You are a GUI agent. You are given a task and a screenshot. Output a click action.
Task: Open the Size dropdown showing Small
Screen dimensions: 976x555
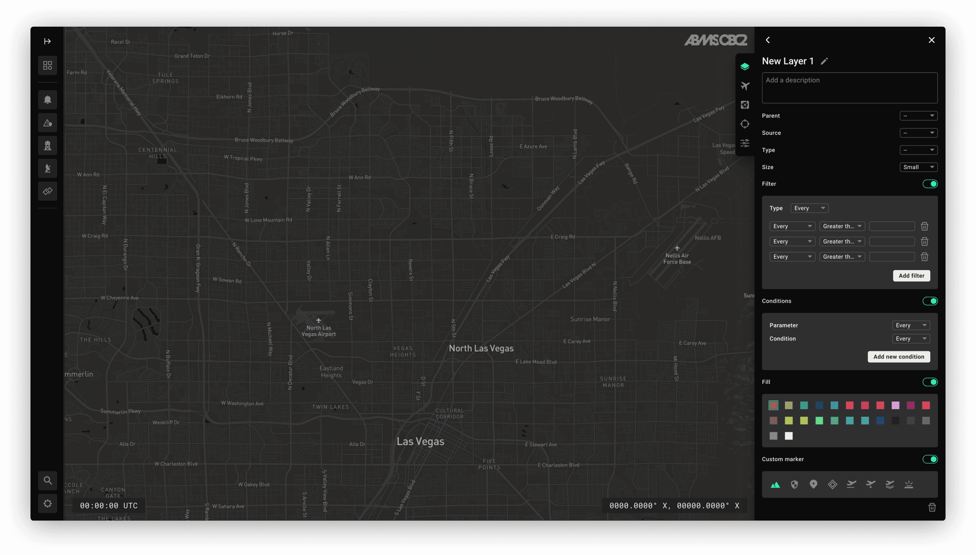pyautogui.click(x=918, y=167)
